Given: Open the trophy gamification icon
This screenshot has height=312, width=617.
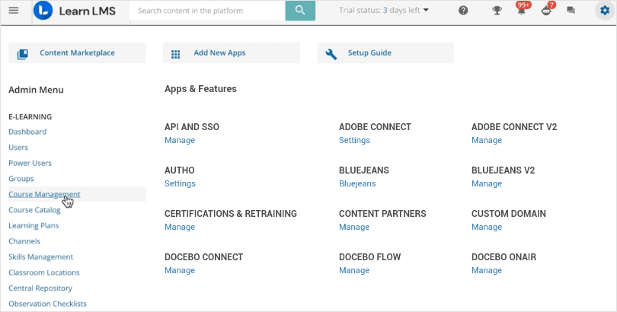Looking at the screenshot, I should coord(497,11).
